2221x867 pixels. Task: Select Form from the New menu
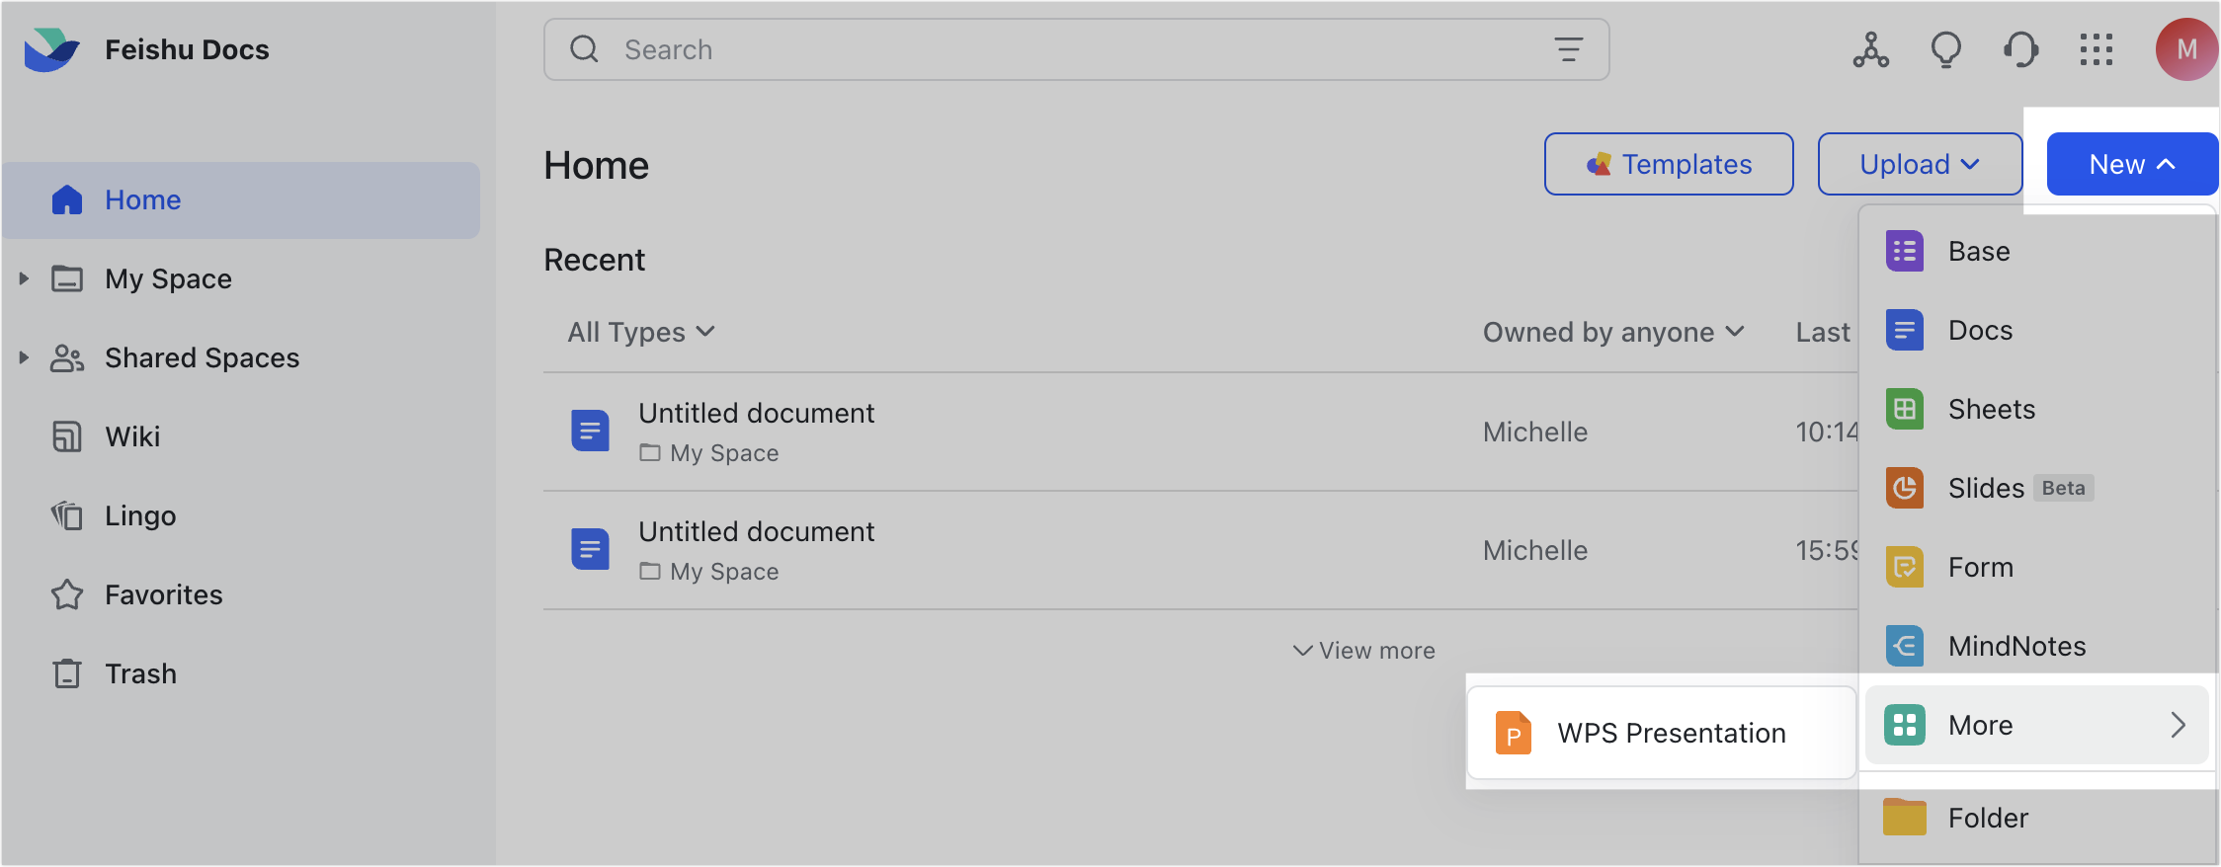click(x=2035, y=567)
